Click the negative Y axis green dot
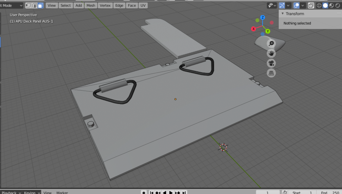This screenshot has height=194, width=342. 257,20
